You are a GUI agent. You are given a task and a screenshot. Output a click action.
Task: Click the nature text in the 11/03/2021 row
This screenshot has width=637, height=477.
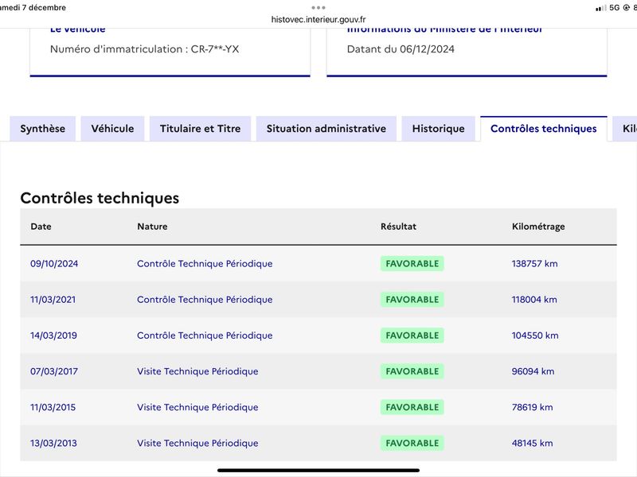pyautogui.click(x=205, y=300)
